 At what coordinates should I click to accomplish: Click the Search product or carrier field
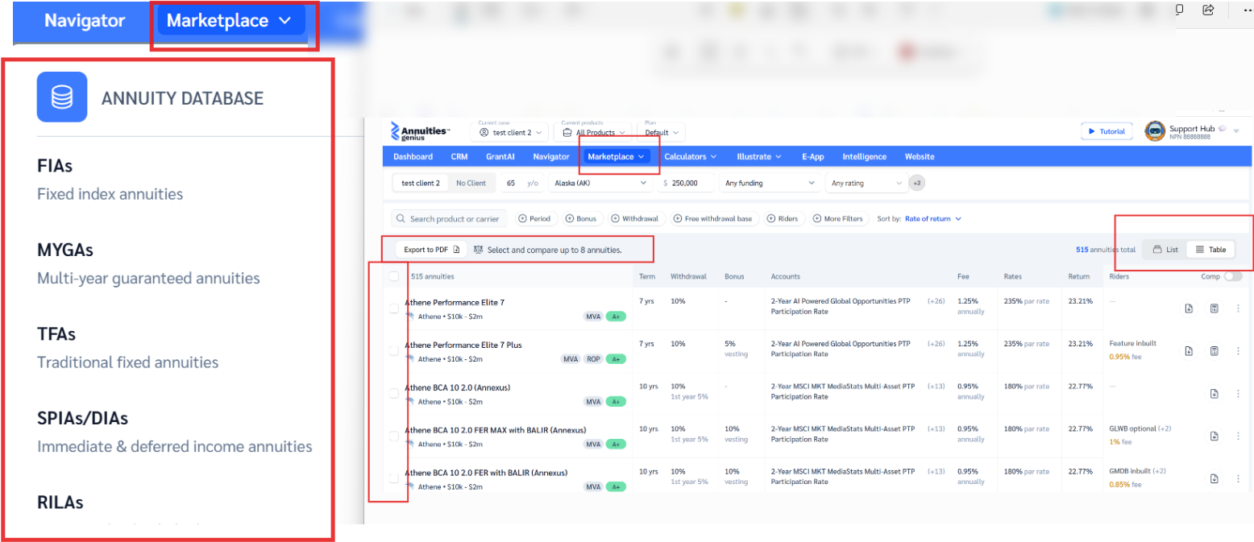(x=450, y=218)
